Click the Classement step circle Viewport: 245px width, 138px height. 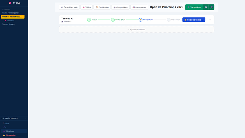pyautogui.click(x=169, y=20)
